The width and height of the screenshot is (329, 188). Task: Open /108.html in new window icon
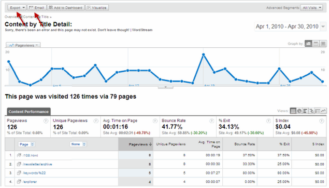point(19,155)
